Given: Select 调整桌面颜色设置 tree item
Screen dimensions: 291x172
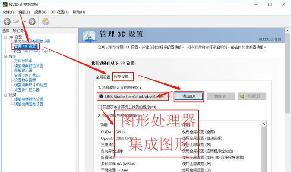Looking at the screenshot, I should [x=28, y=65].
